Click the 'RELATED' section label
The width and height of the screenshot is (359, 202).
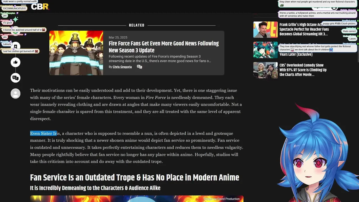click(137, 25)
